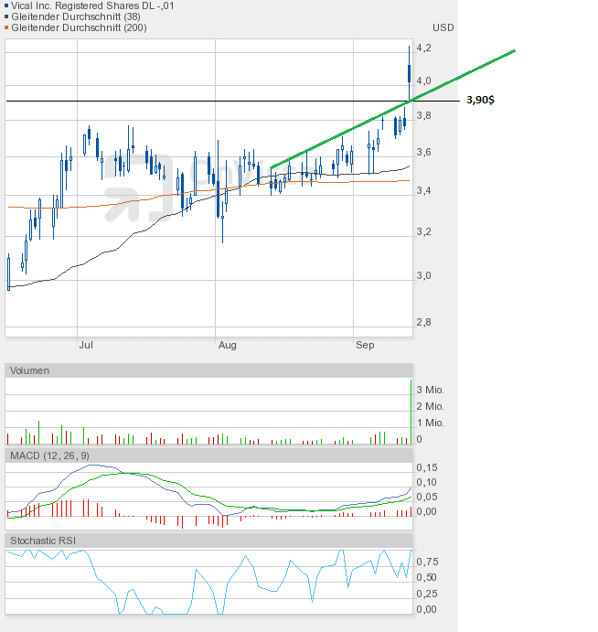Screen dimensions: 598x632
Task: Click the Volumen panel header
Action: click(29, 370)
